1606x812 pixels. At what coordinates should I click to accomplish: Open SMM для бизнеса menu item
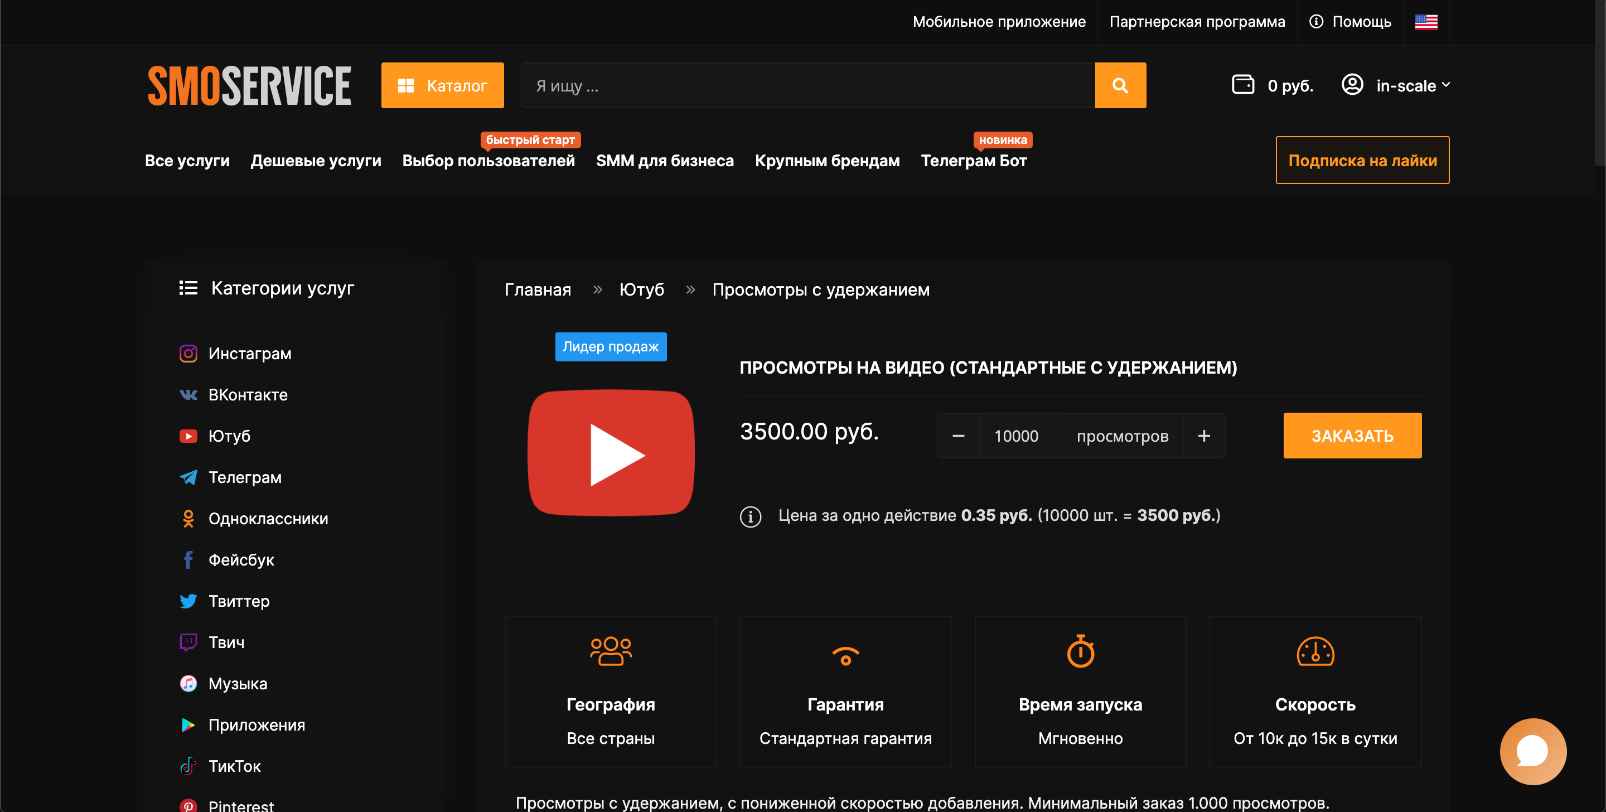coord(665,160)
